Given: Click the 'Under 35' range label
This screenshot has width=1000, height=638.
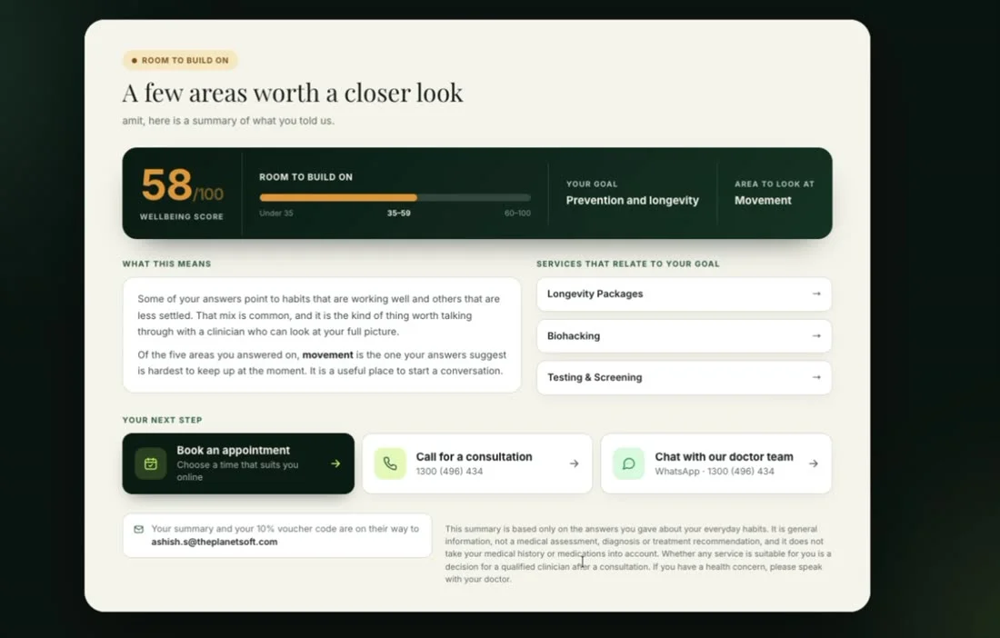Looking at the screenshot, I should (x=276, y=213).
